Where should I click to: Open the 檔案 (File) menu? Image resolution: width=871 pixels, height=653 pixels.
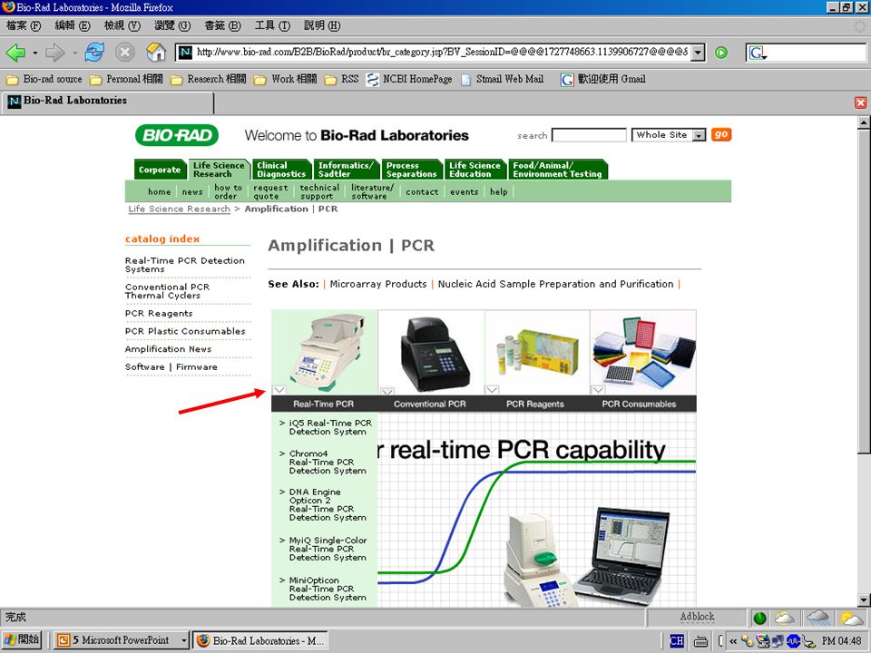pyautogui.click(x=24, y=26)
